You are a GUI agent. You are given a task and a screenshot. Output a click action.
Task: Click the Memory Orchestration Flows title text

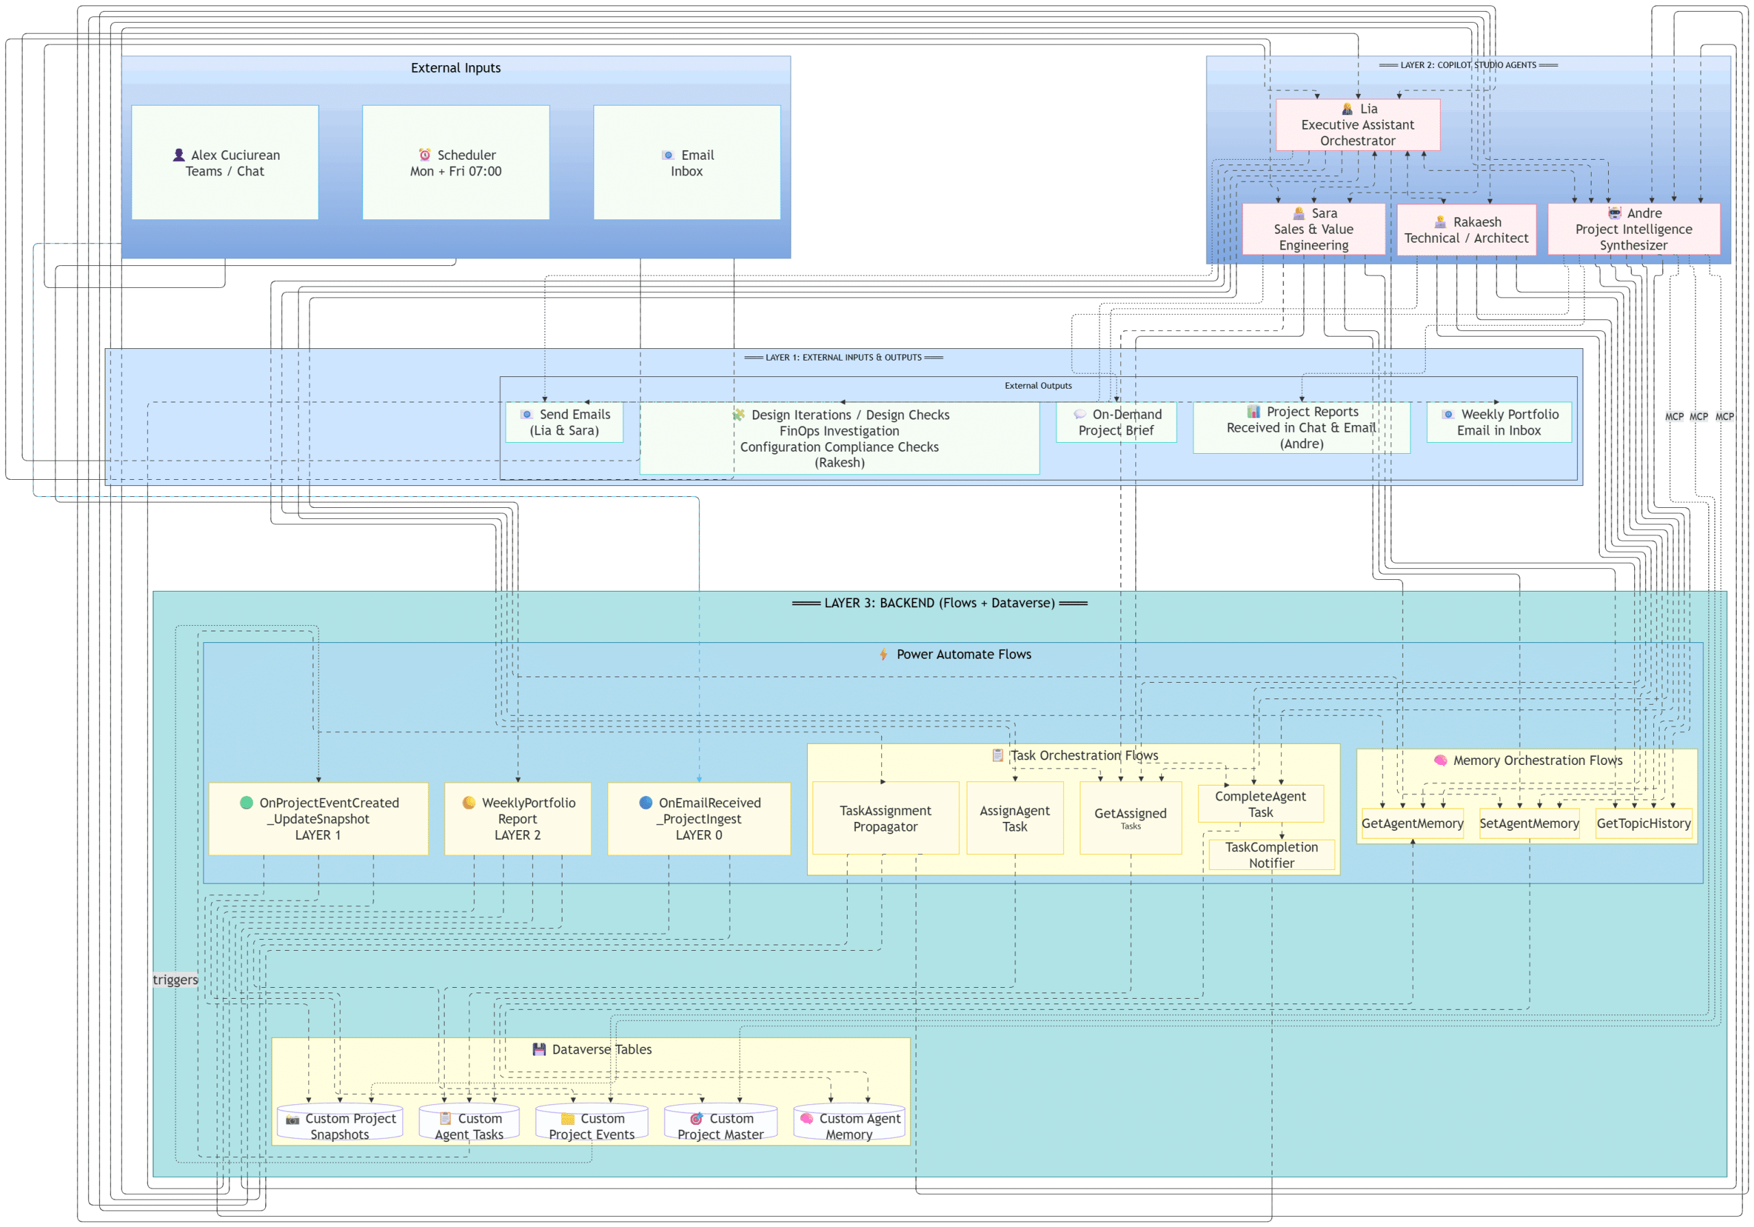[x=1537, y=761]
